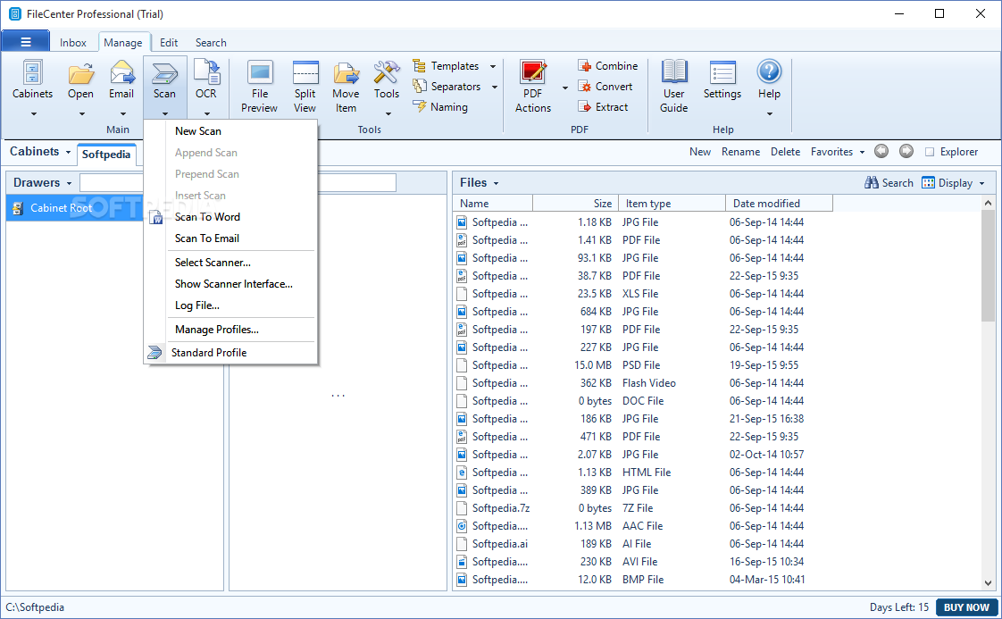
Task: Click the Move Item icon
Action: (x=346, y=73)
